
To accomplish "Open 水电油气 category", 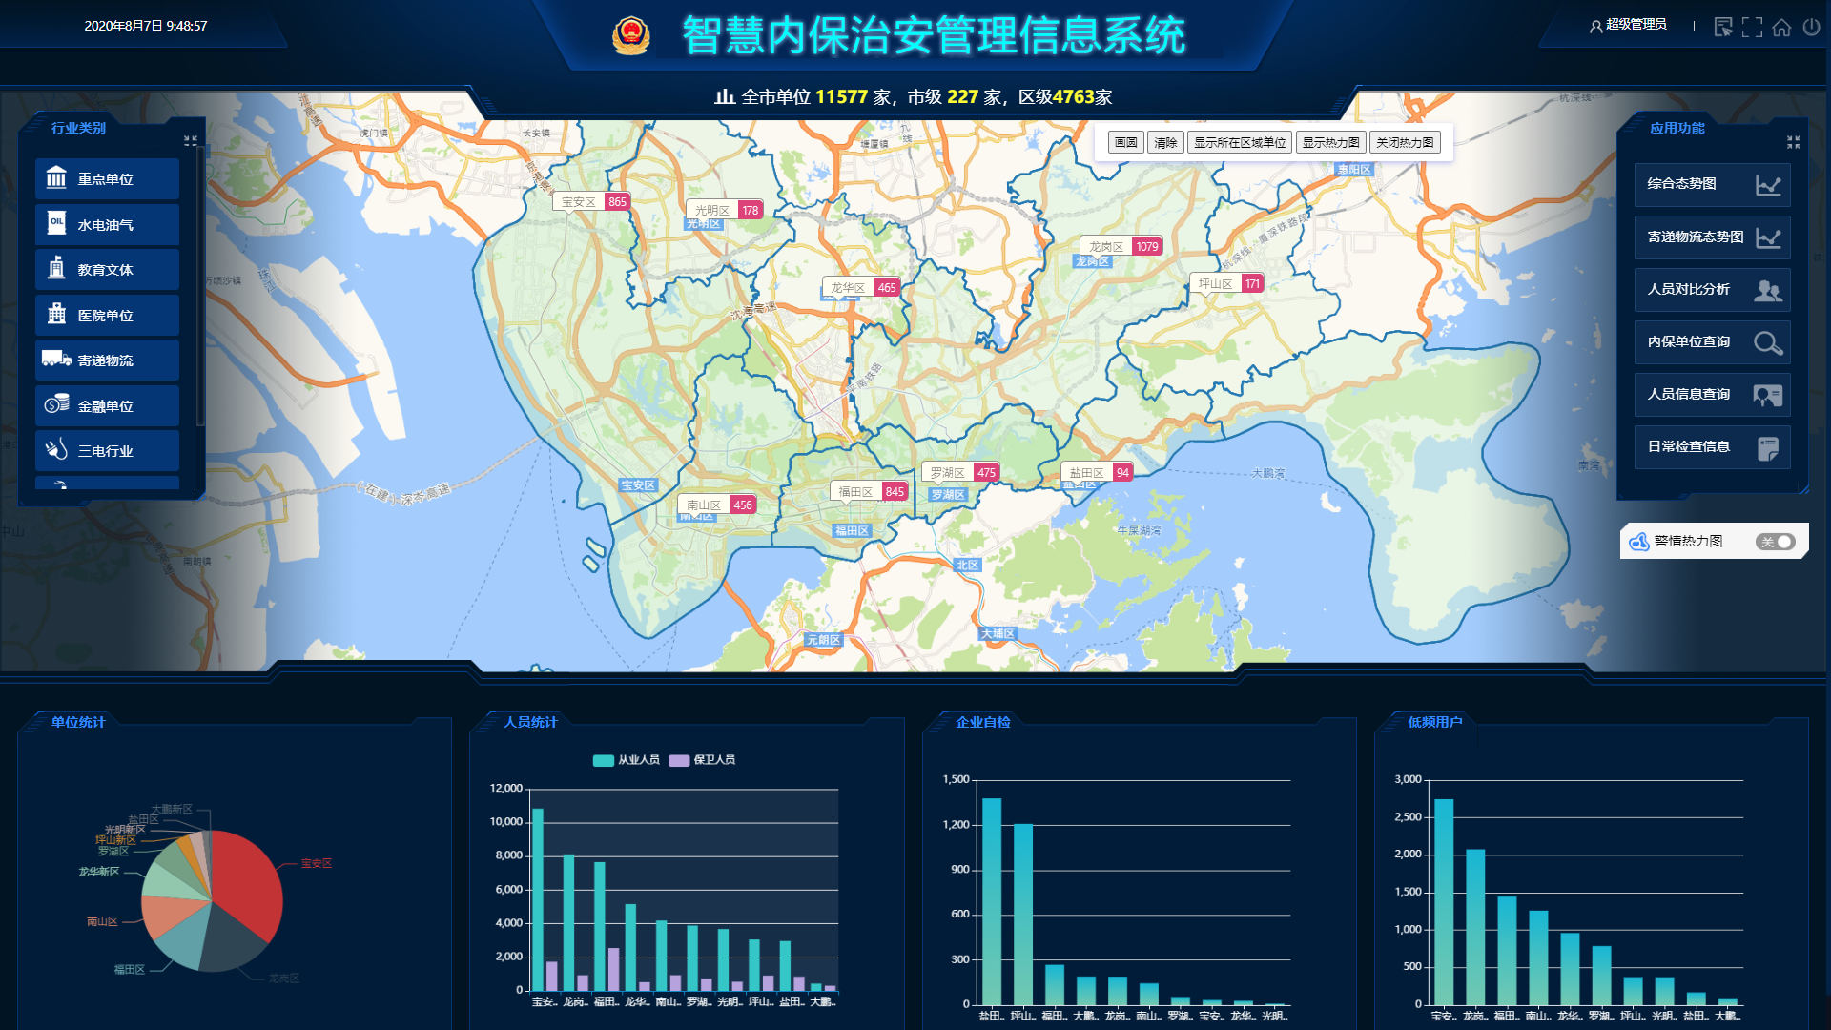I will [107, 223].
